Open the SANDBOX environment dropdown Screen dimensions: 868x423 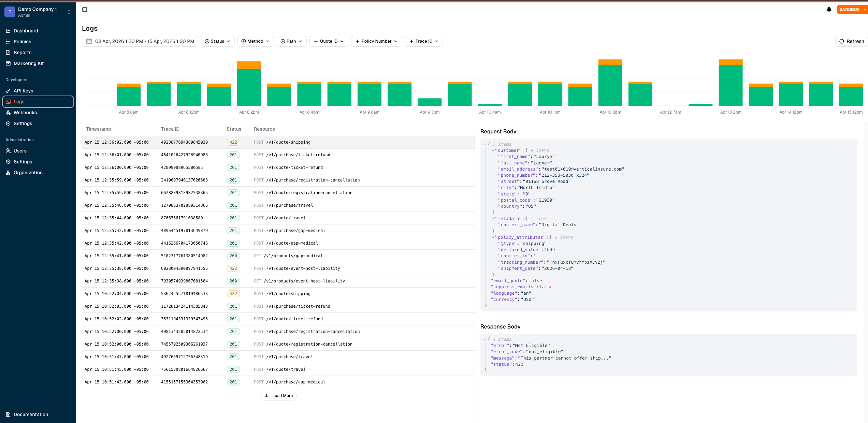pos(852,9)
